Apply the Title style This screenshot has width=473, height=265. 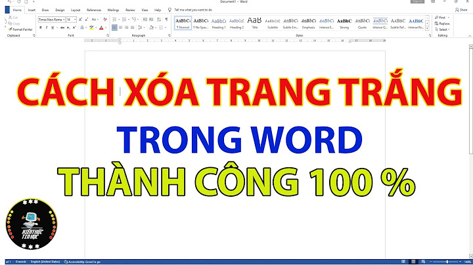tap(255, 24)
